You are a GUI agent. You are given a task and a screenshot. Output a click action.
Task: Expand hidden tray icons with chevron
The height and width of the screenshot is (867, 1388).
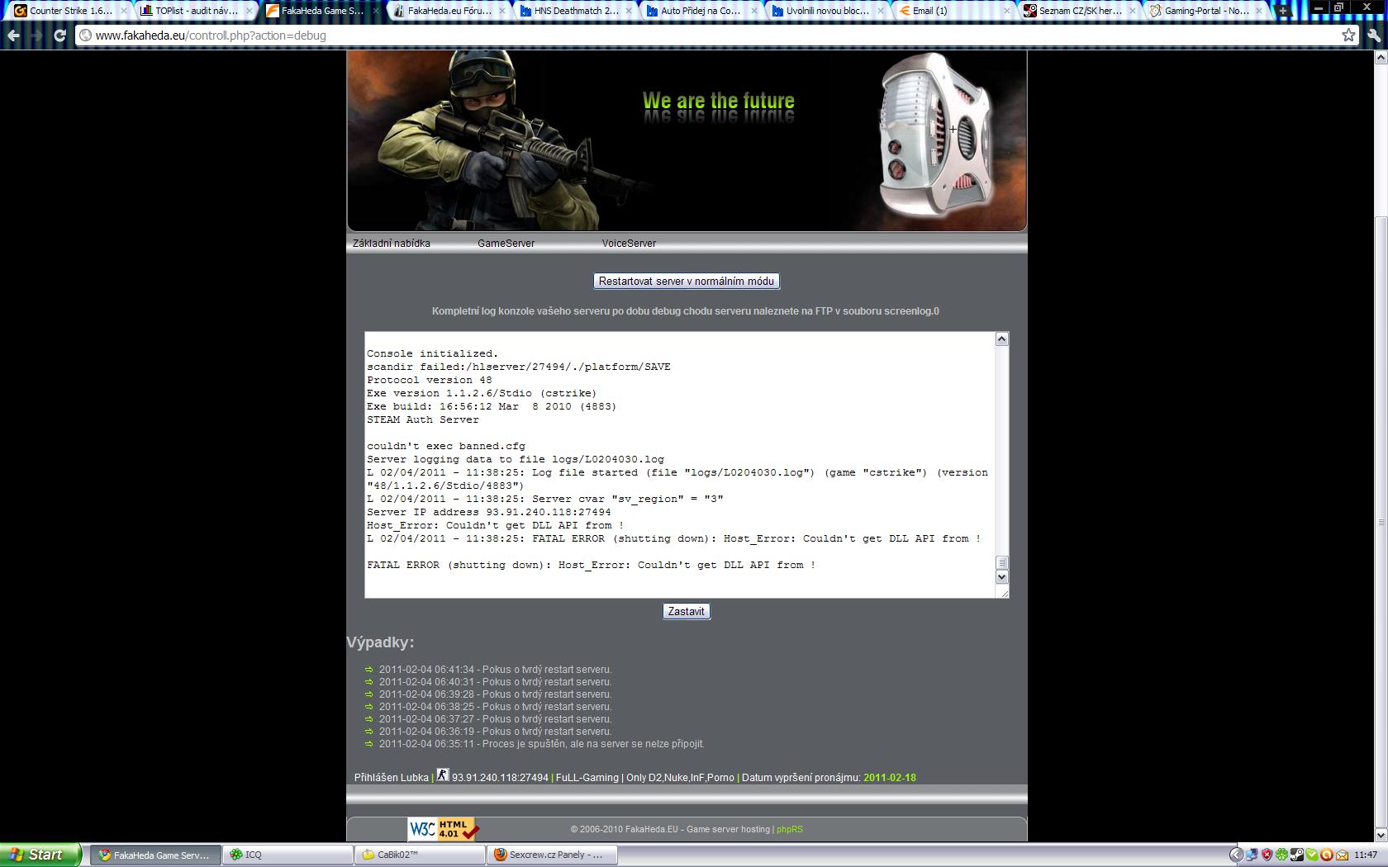[1236, 855]
